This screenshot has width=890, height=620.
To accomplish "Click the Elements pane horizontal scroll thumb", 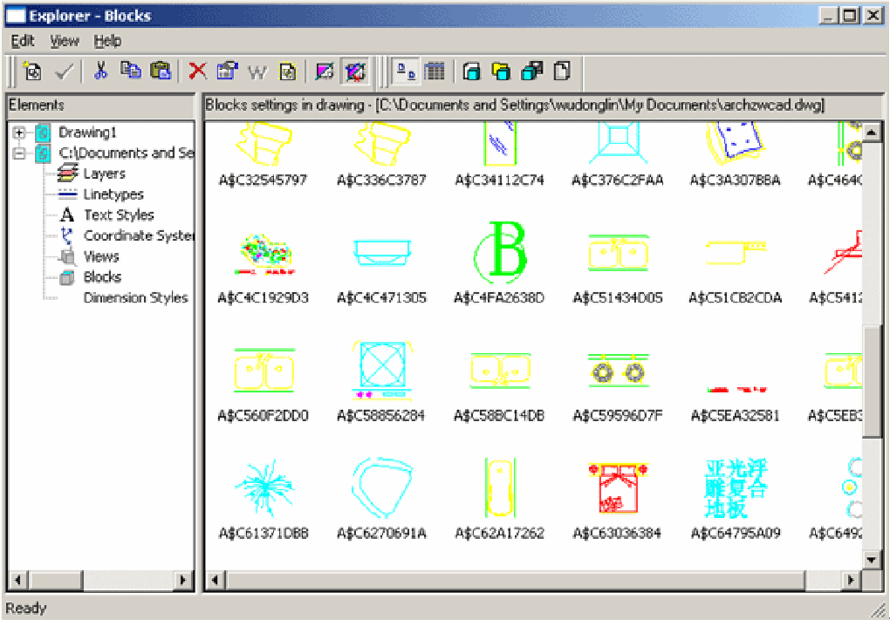I will click(x=55, y=580).
